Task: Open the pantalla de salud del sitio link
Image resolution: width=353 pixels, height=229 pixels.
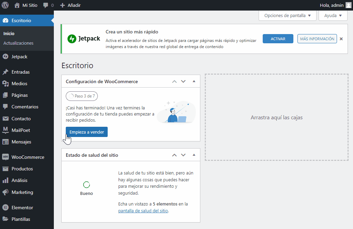Action: (143, 211)
